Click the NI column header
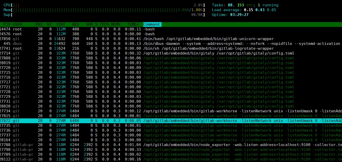Image resolution: width=342 pixels, height=162 pixels. click(49, 24)
